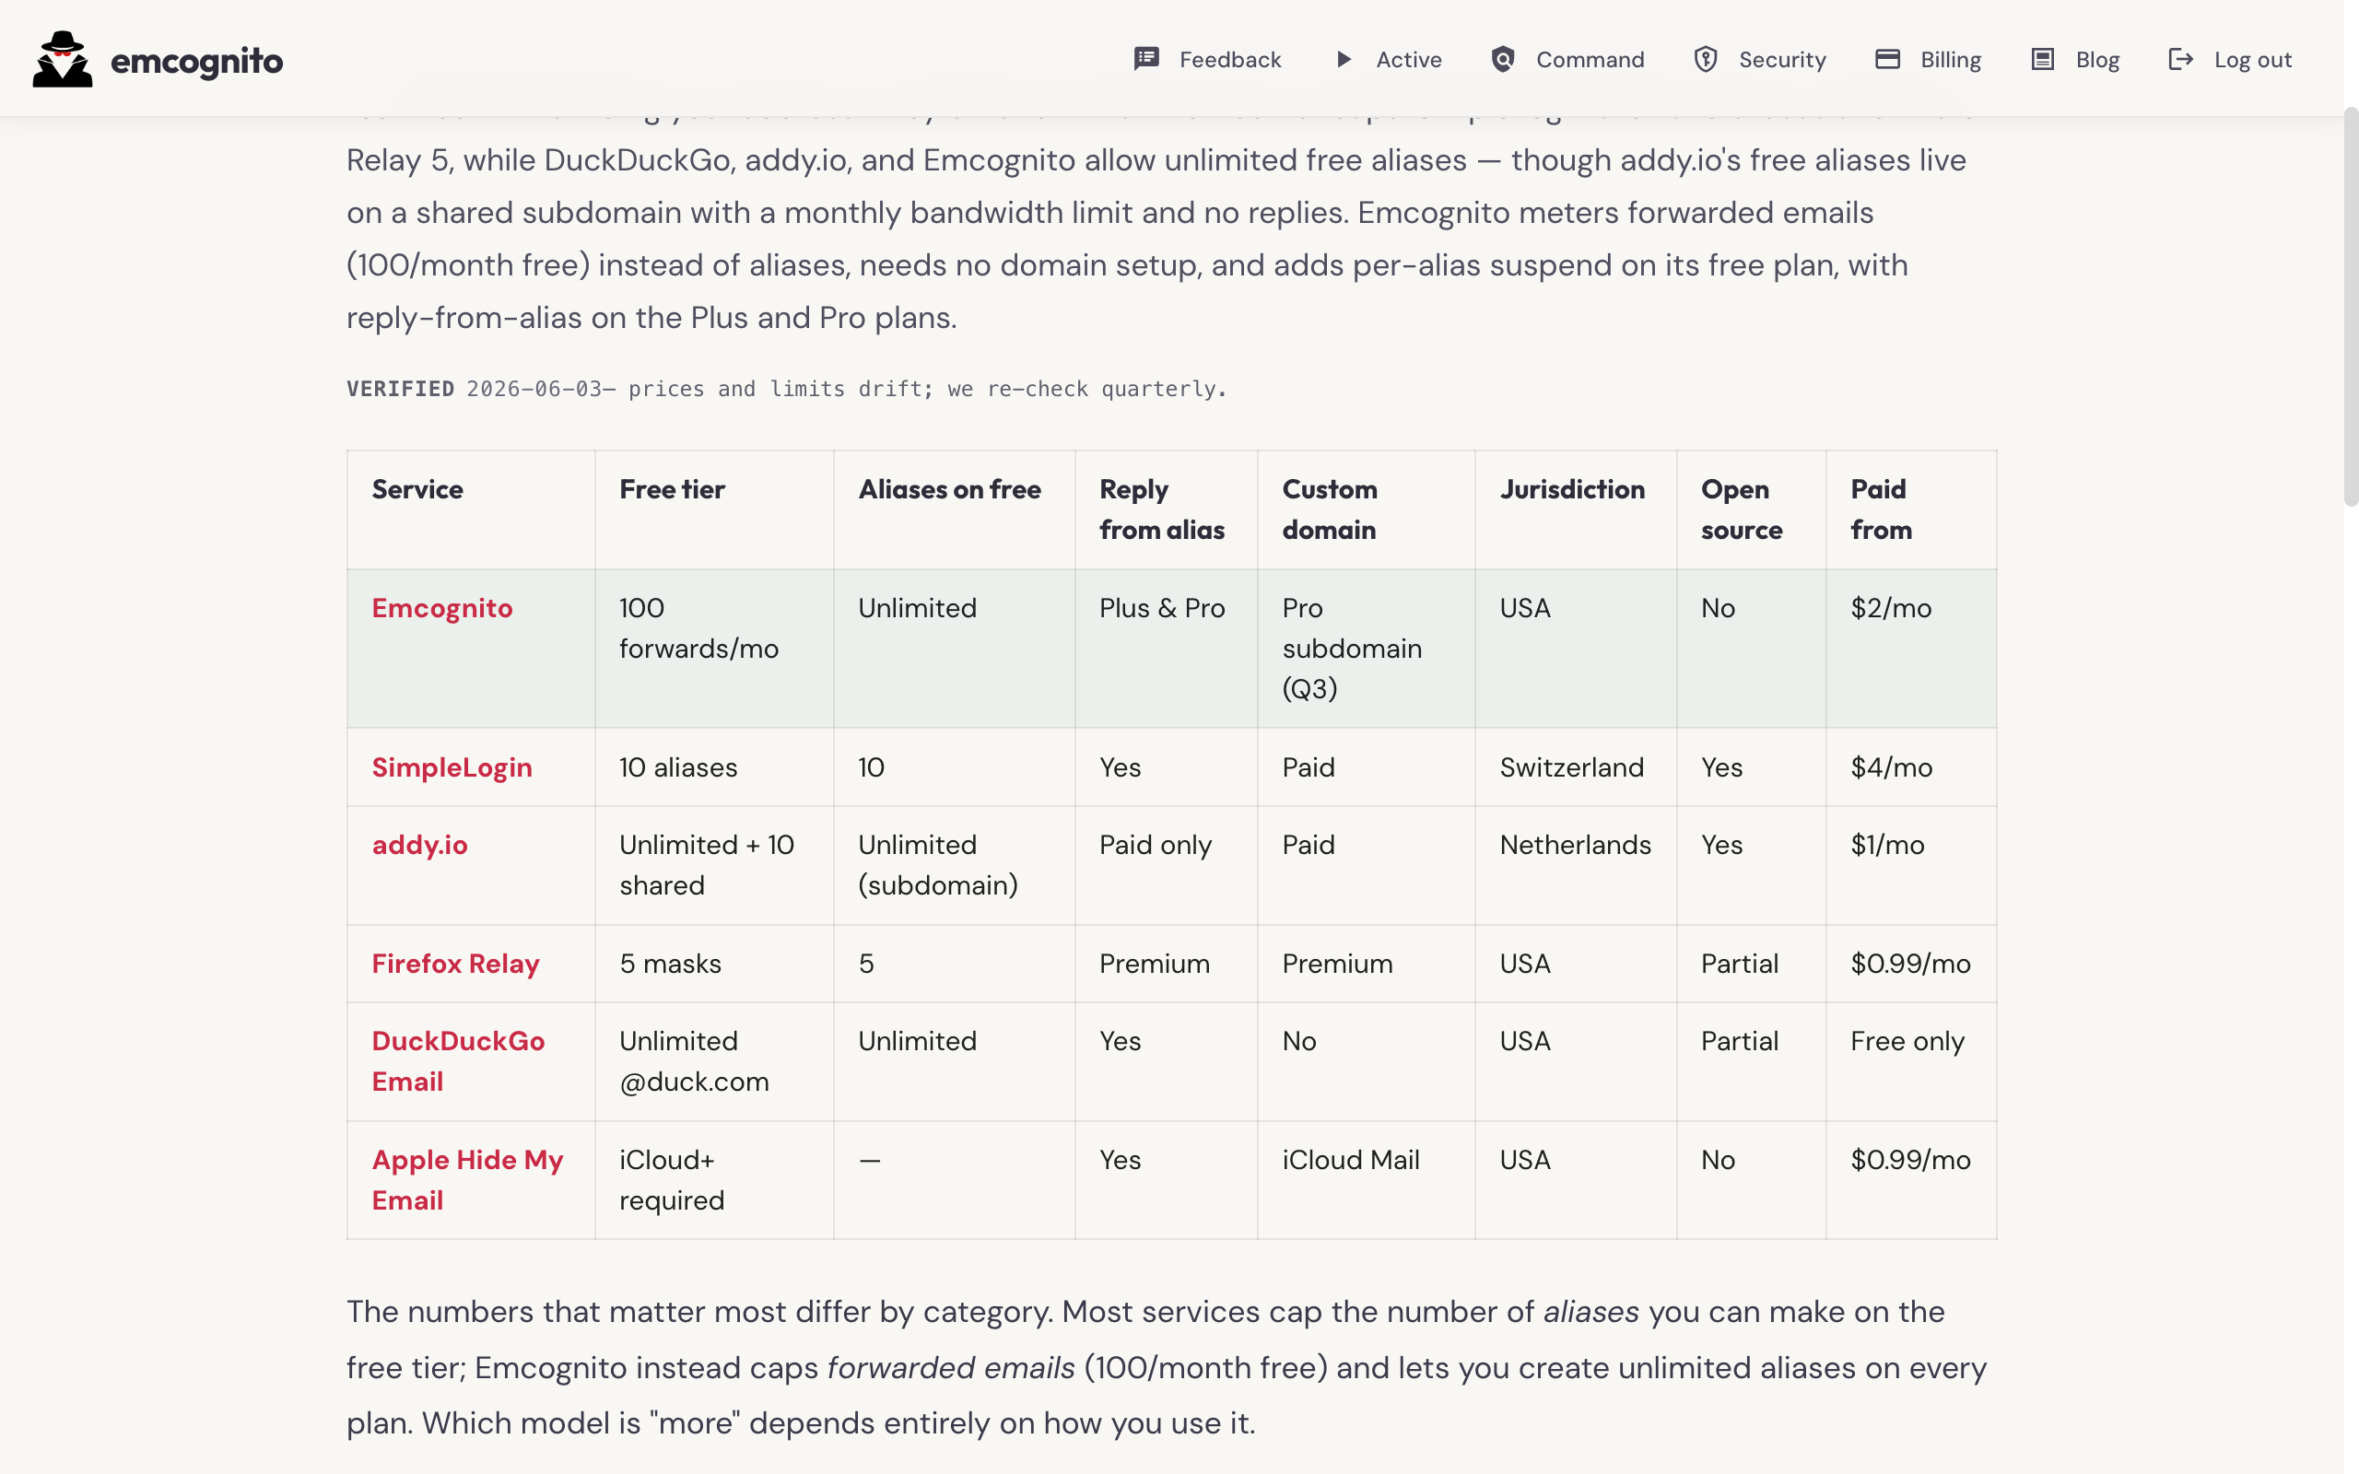The image size is (2359, 1474).
Task: Follow the Firefox Relay link
Action: (455, 965)
